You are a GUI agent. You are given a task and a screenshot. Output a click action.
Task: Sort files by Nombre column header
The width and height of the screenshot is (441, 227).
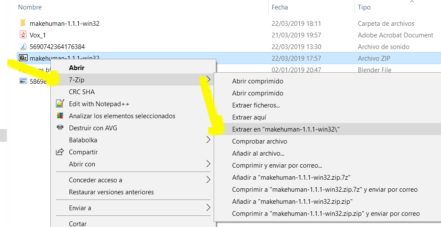tap(30, 7)
